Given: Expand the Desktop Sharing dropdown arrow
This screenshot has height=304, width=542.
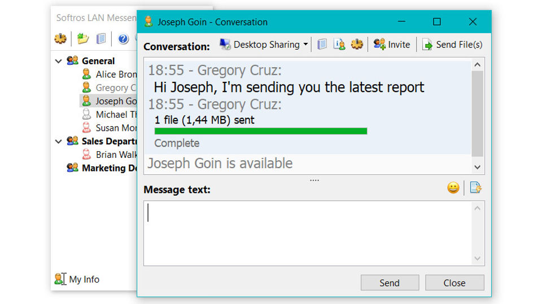Looking at the screenshot, I should click(305, 44).
